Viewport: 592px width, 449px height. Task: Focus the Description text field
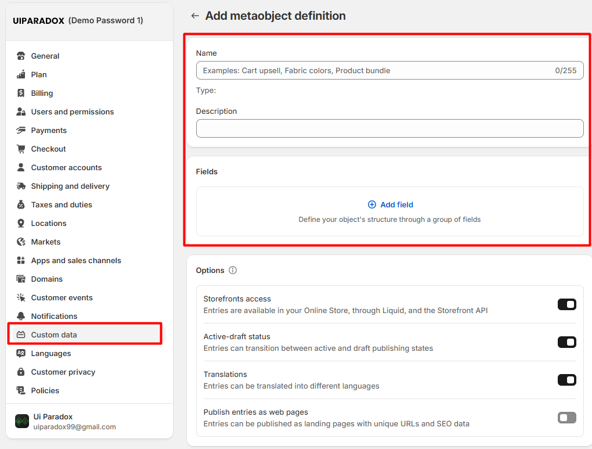[389, 128]
